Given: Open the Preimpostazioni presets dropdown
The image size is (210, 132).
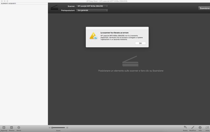Looking at the screenshot, I should point(92,10).
